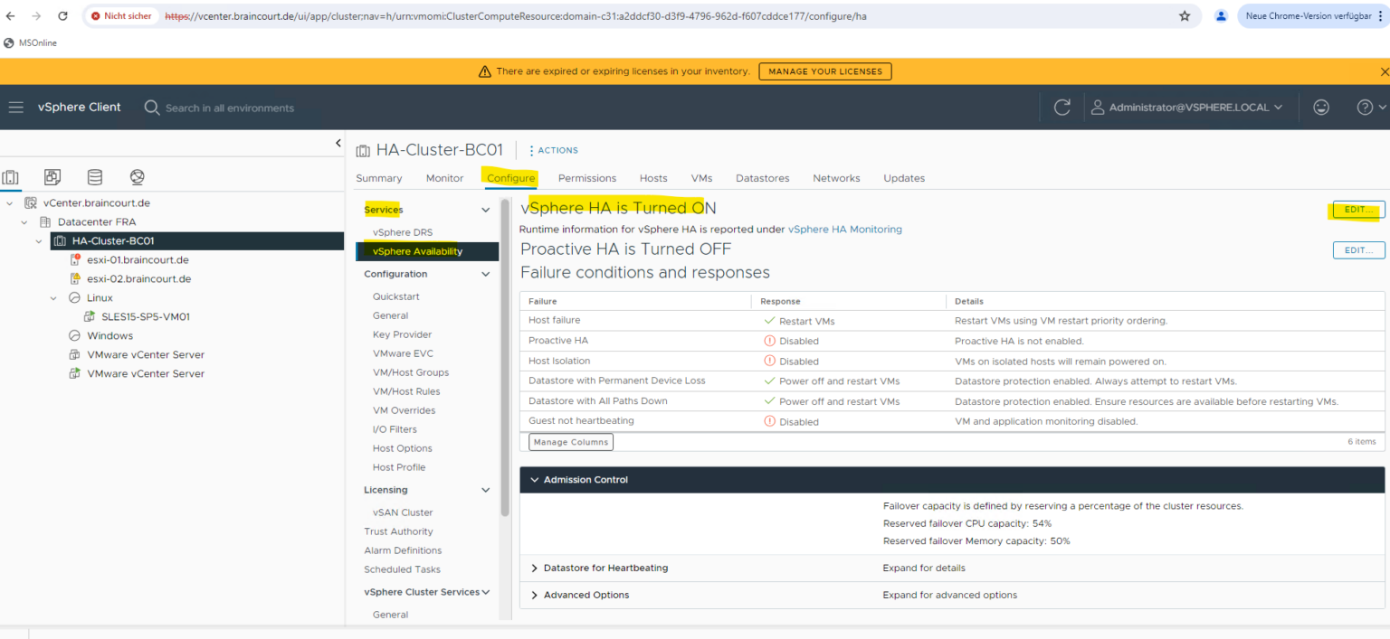
Task: Open the help question mark menu
Action: (1370, 108)
